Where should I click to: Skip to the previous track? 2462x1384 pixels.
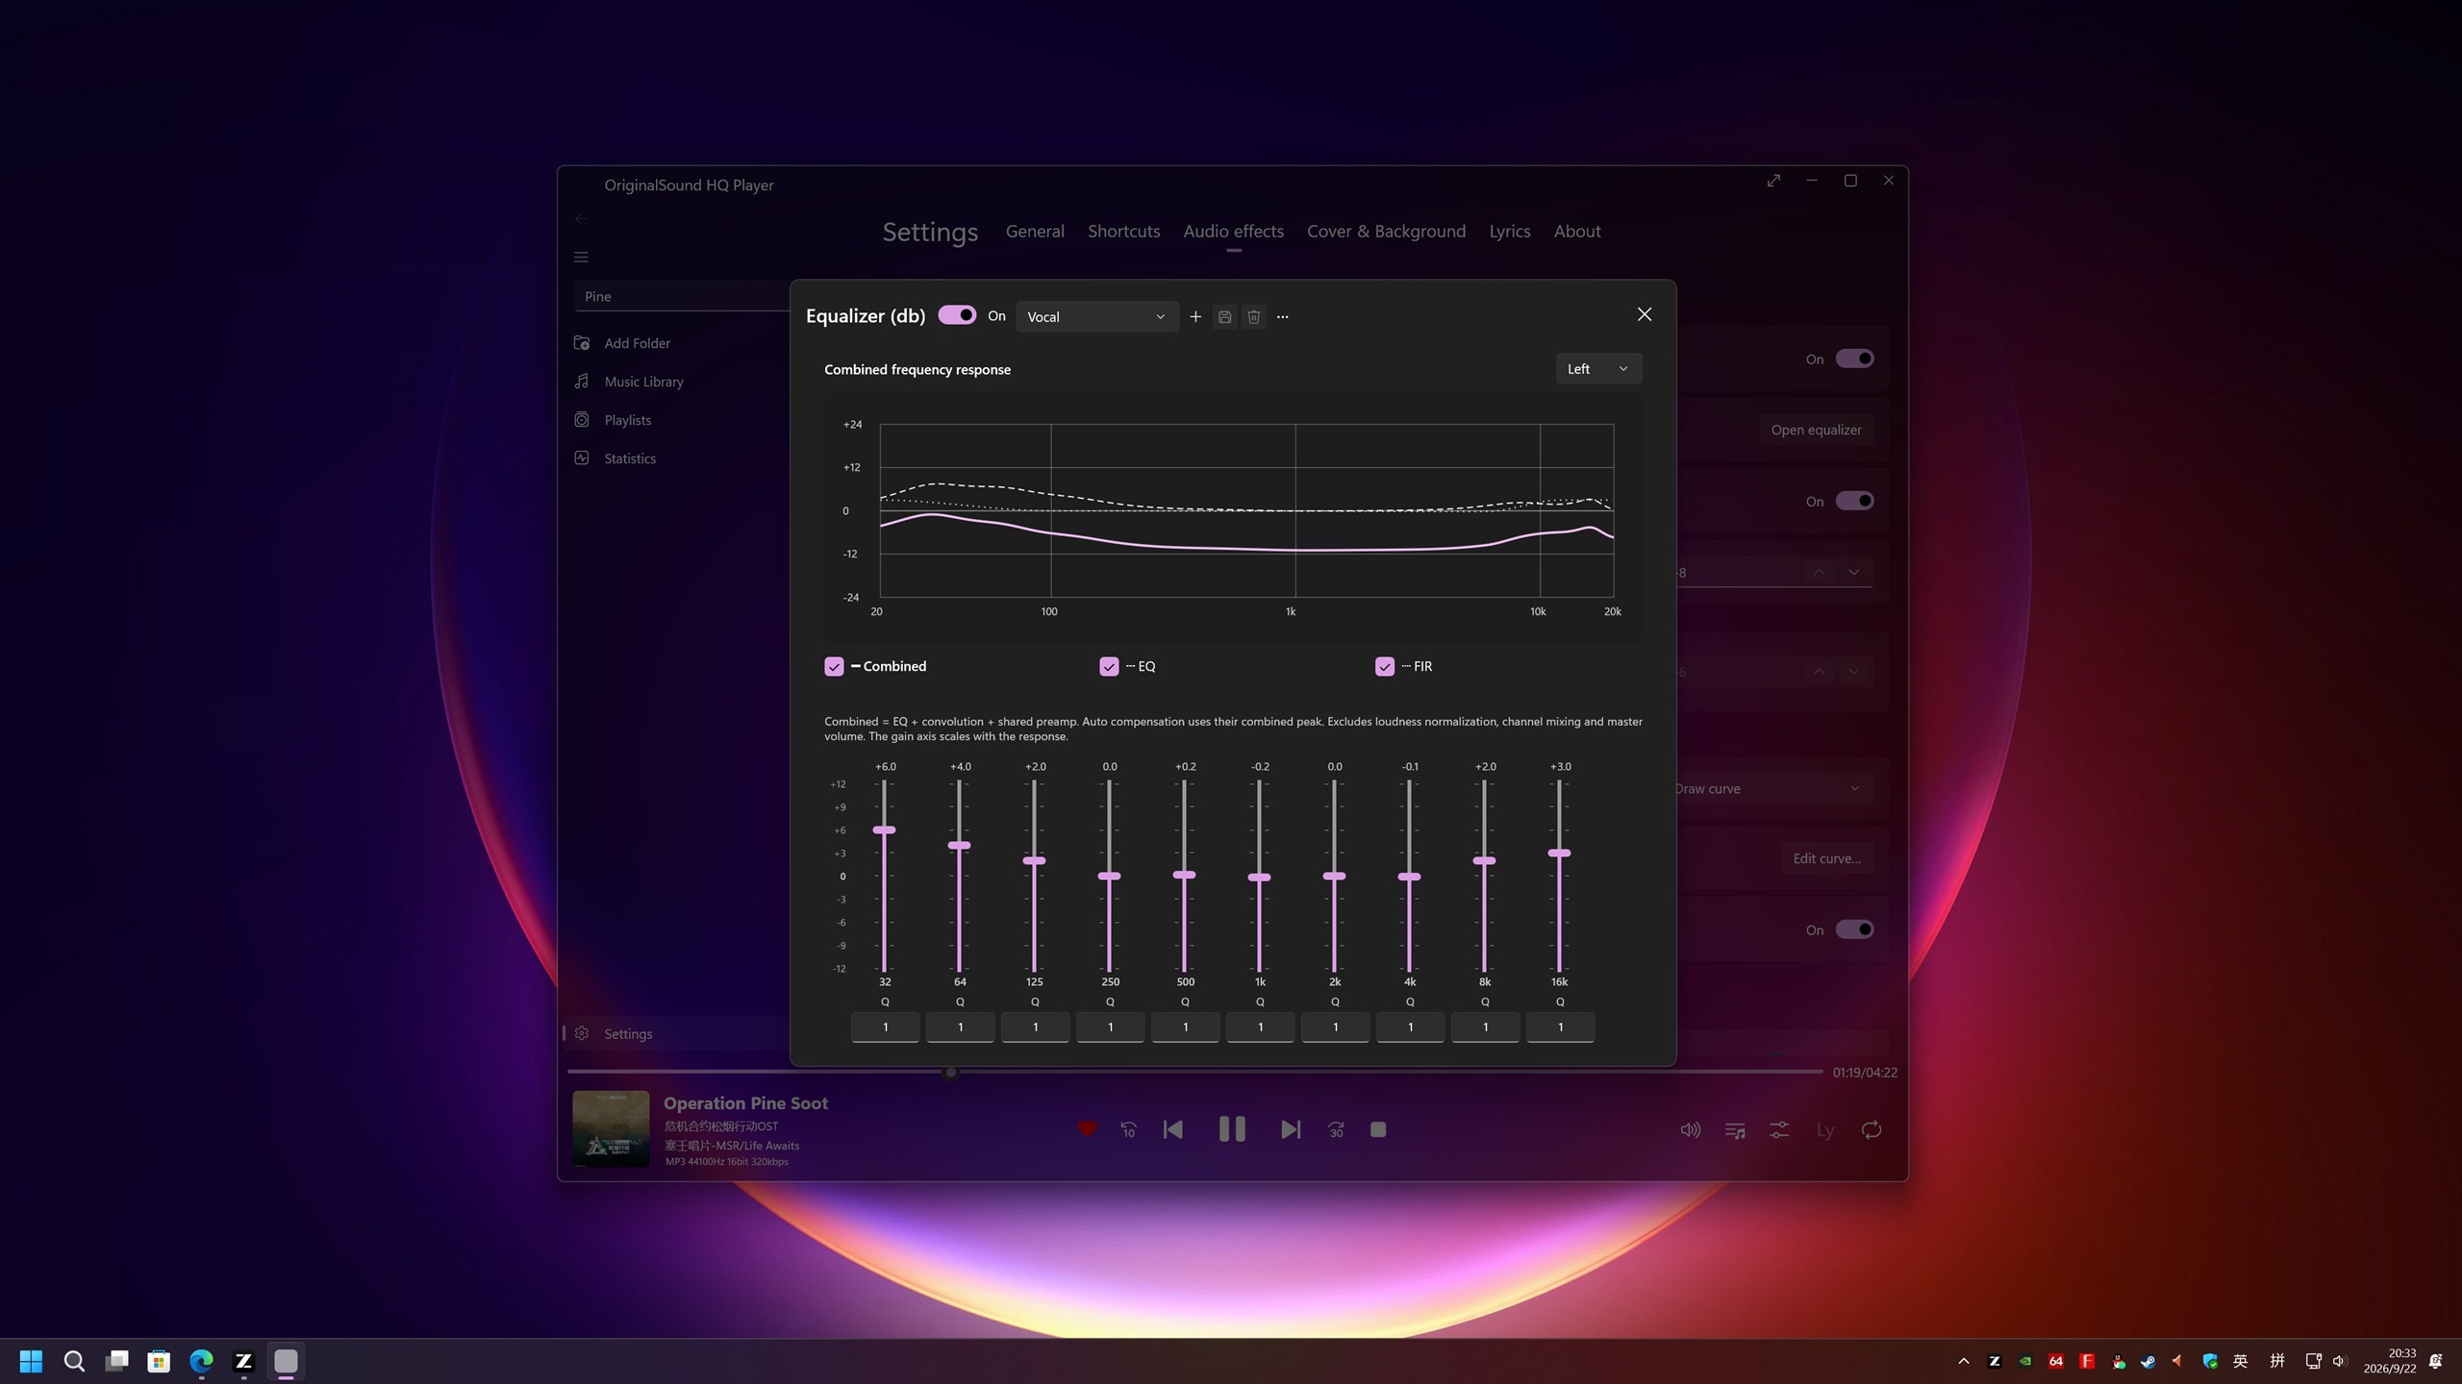click(x=1173, y=1129)
